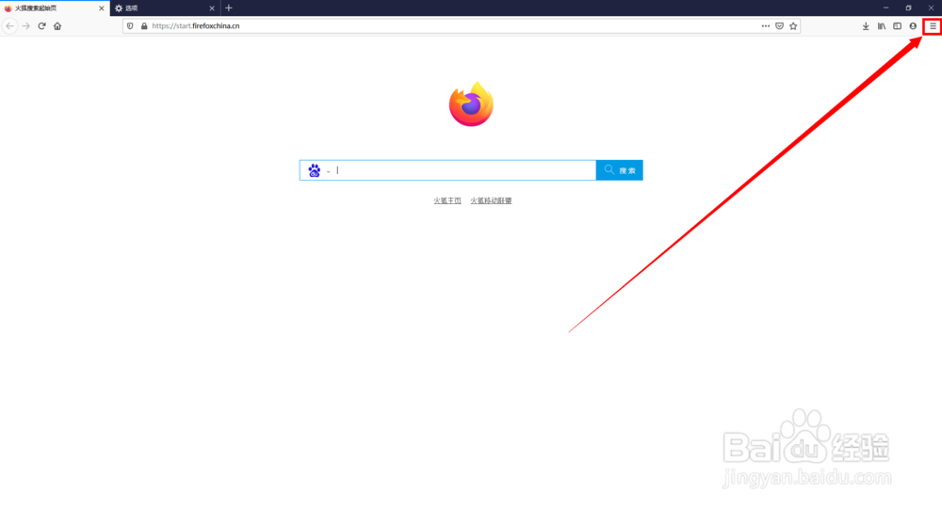Minimize the browser window
Viewport: 942px width, 509px height.
coord(885,8)
